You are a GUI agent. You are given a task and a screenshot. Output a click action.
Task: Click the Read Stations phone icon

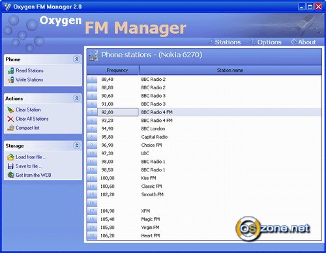10,70
